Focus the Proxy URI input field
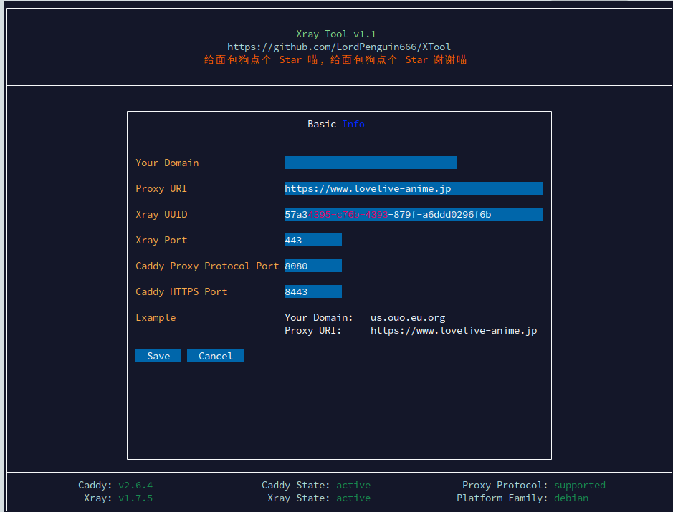The image size is (673, 512). tap(413, 188)
